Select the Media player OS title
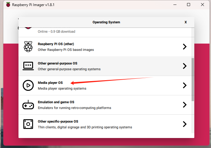Image resolution: width=211 pixels, height=148 pixels. [x=50, y=83]
